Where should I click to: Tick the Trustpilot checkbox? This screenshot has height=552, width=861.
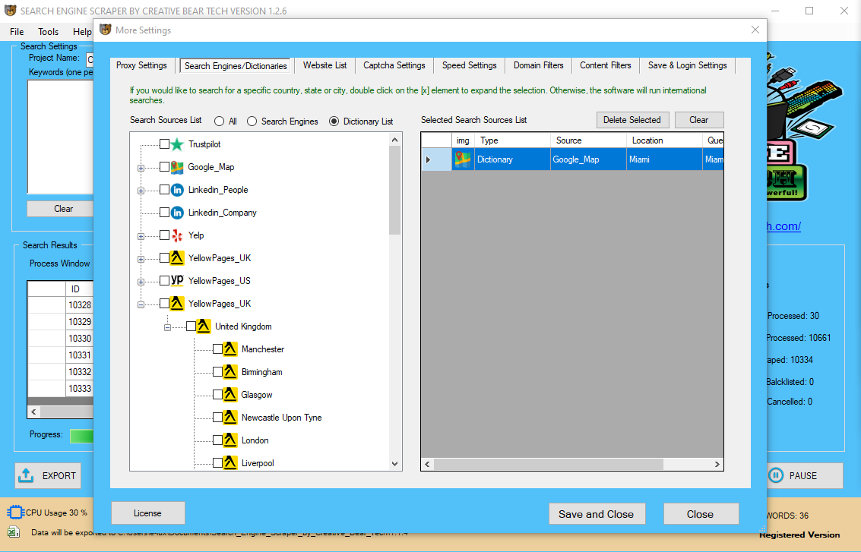click(x=164, y=144)
